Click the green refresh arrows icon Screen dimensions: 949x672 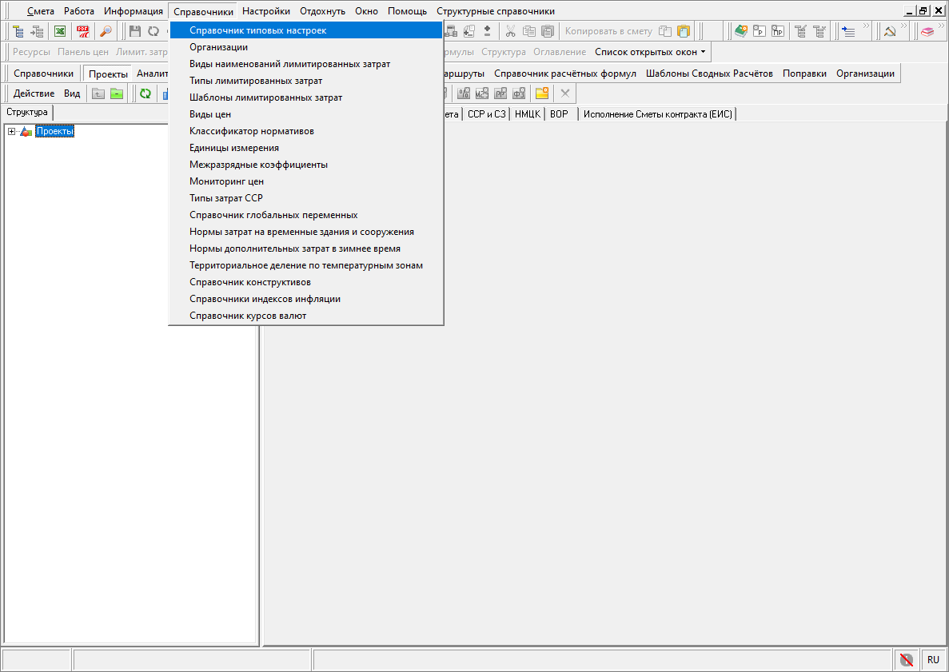[x=146, y=93]
